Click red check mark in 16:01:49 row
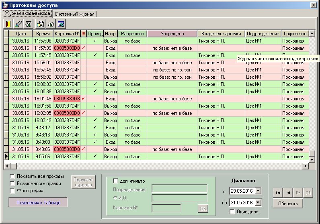The image size is (320, 224). (x=83, y=98)
